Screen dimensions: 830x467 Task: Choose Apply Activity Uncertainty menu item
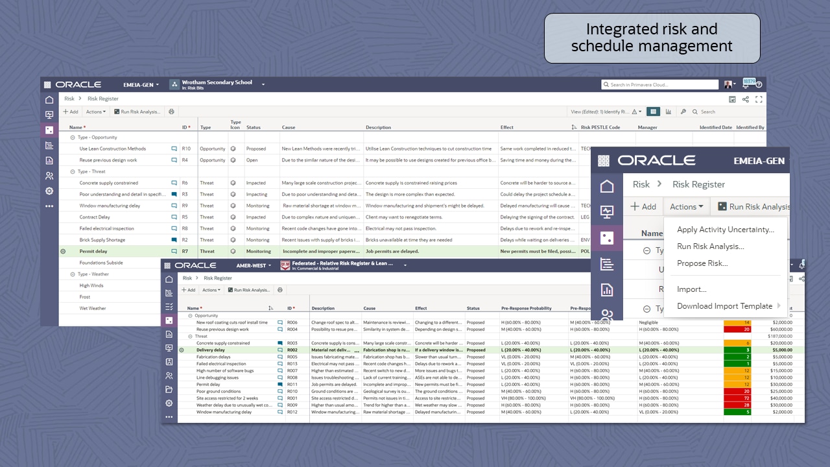pyautogui.click(x=726, y=230)
